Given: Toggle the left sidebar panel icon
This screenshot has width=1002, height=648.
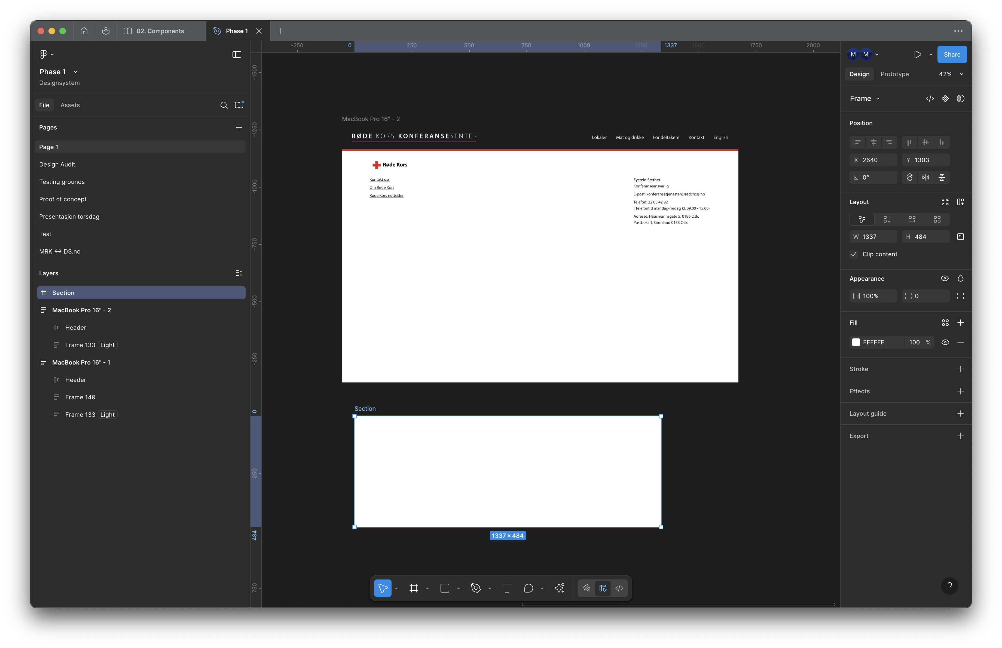Looking at the screenshot, I should [x=237, y=54].
